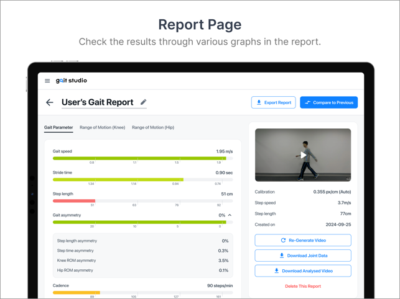The image size is (400, 299).
Task: Click Download Joint Data button
Action: click(x=303, y=256)
